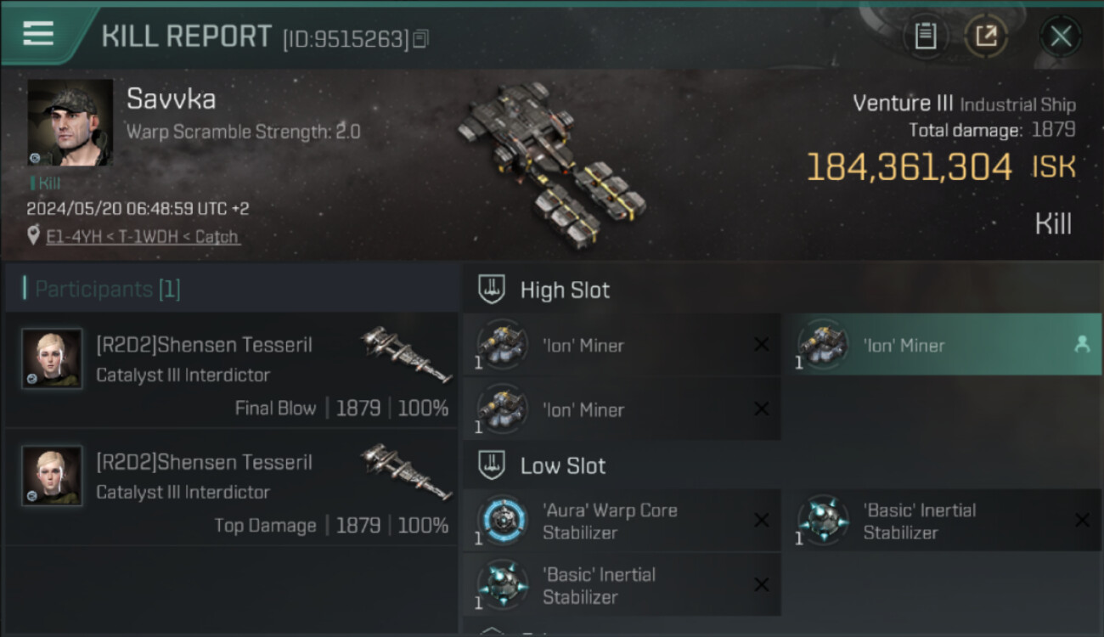Image resolution: width=1104 pixels, height=637 pixels.
Task: Click X beside first 'Ion' Miner
Action: (x=762, y=345)
